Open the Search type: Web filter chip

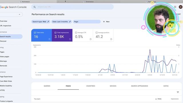(41, 22)
